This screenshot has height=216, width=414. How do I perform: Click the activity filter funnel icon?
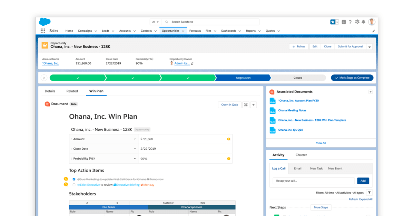click(x=369, y=193)
